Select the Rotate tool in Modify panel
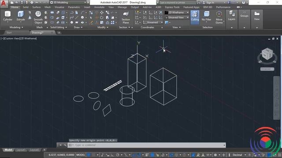282x158 pixels. tap(102, 18)
